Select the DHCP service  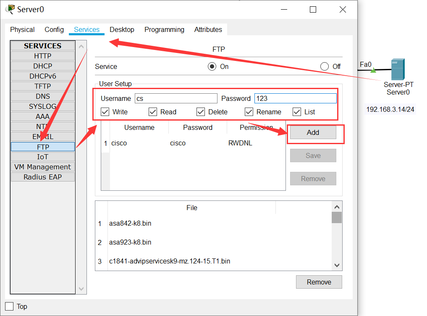tap(43, 66)
